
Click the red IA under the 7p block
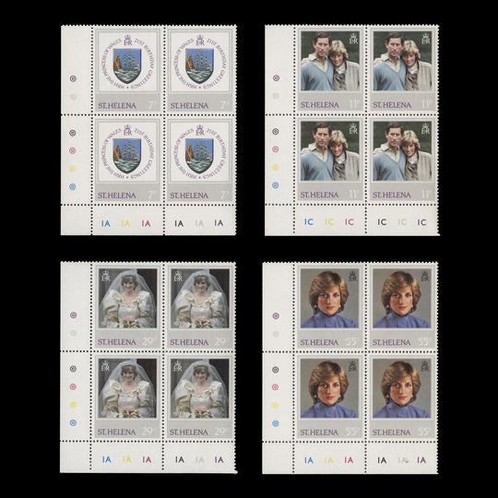[146, 223]
